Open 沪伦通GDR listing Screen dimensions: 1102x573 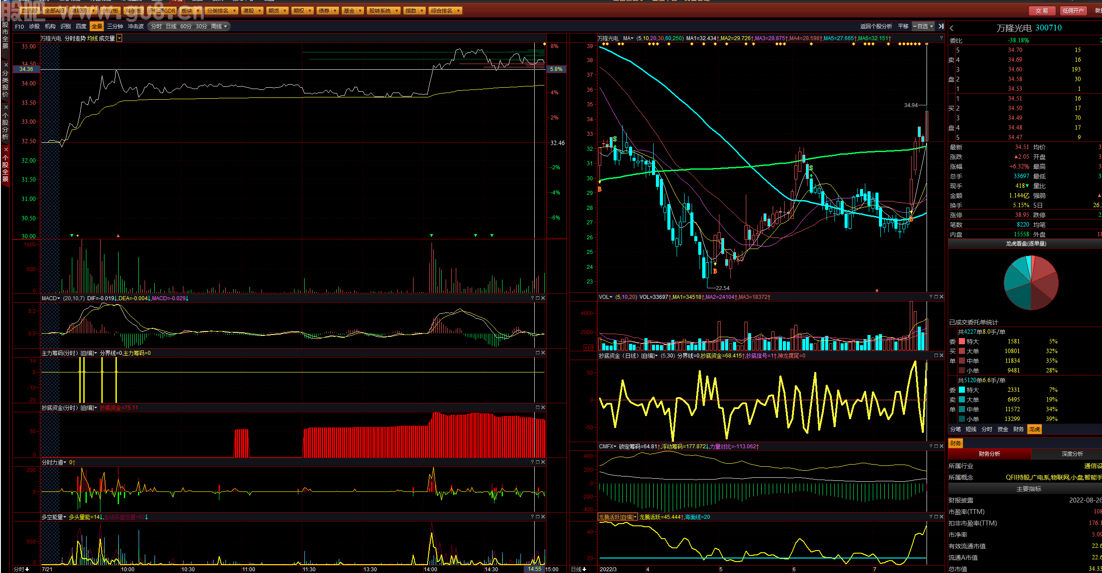(161, 11)
